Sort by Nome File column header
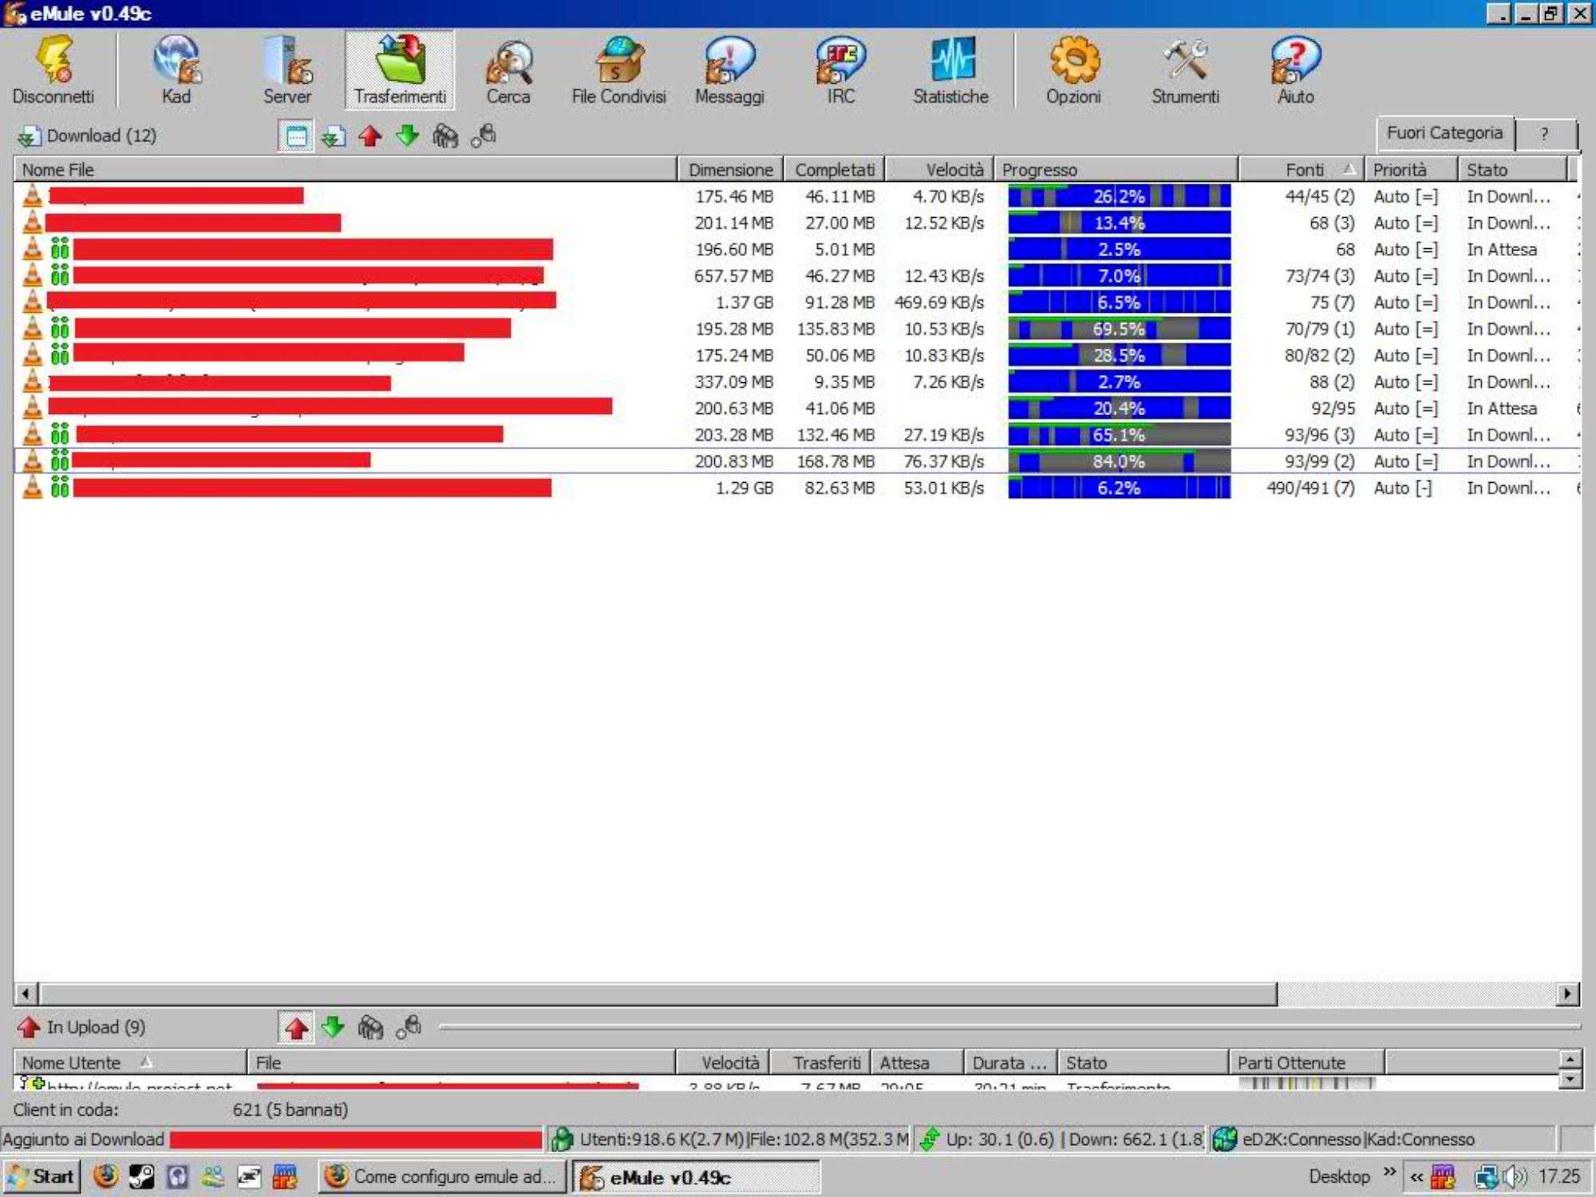The height and width of the screenshot is (1197, 1596). click(x=345, y=170)
